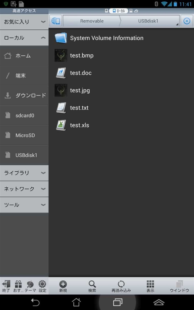Screen dimensions: 194x310
Task: Click the globe and phone icon in path bar
Action: 56,21
